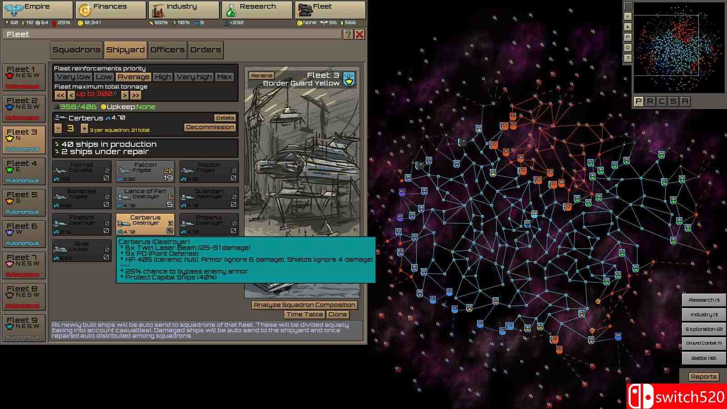Select Fleet 5 in the fleet list

[x=24, y=202]
